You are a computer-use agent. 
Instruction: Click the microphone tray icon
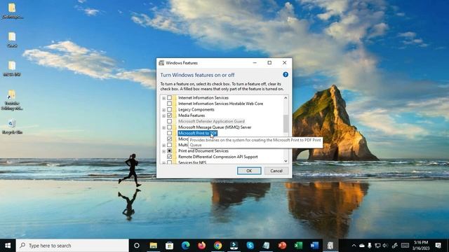(370, 246)
